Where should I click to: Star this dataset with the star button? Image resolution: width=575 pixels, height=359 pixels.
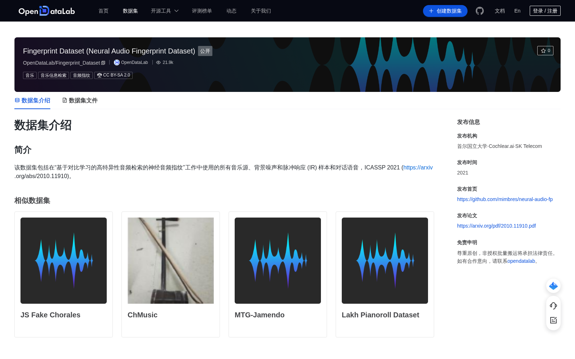point(545,51)
